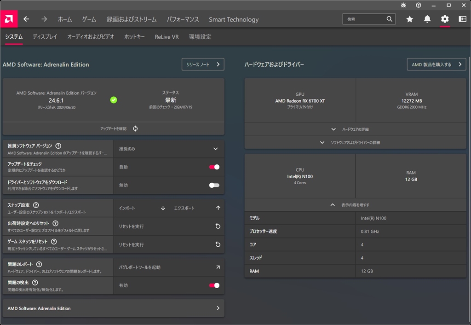Open notifications bell icon
The image size is (471, 325).
coord(427,19)
